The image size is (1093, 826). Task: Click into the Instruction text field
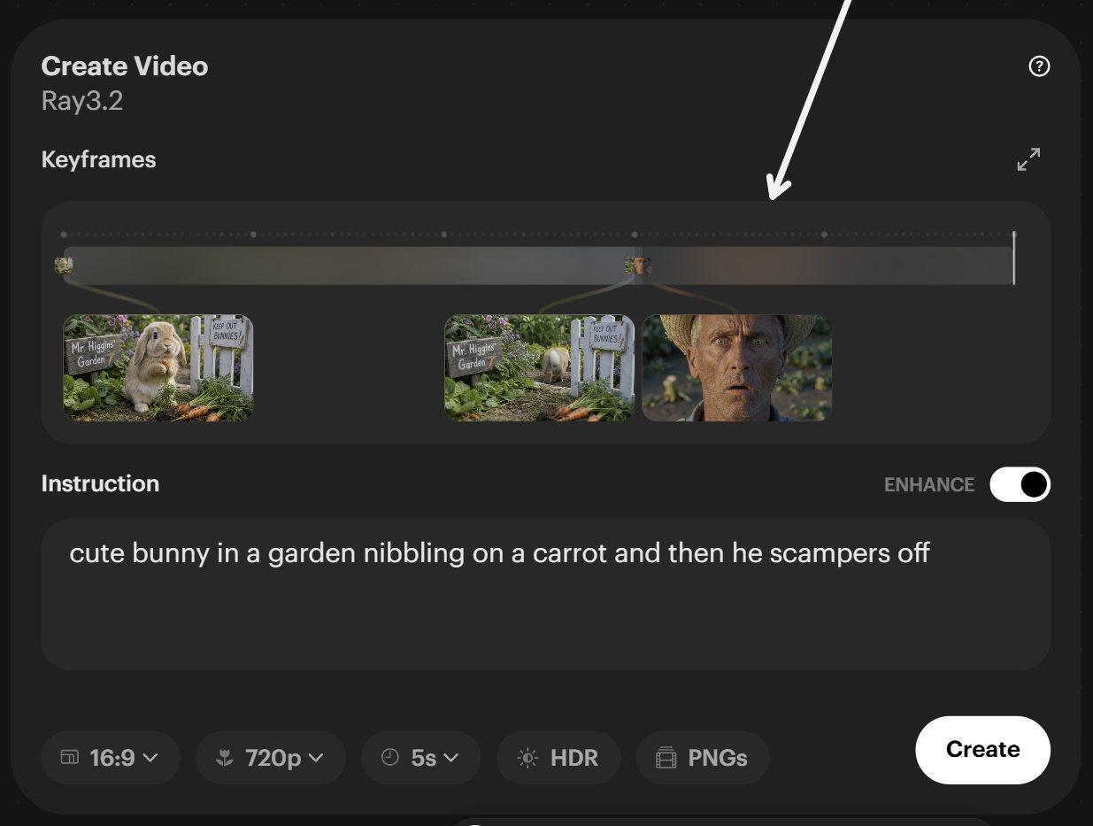pos(545,594)
